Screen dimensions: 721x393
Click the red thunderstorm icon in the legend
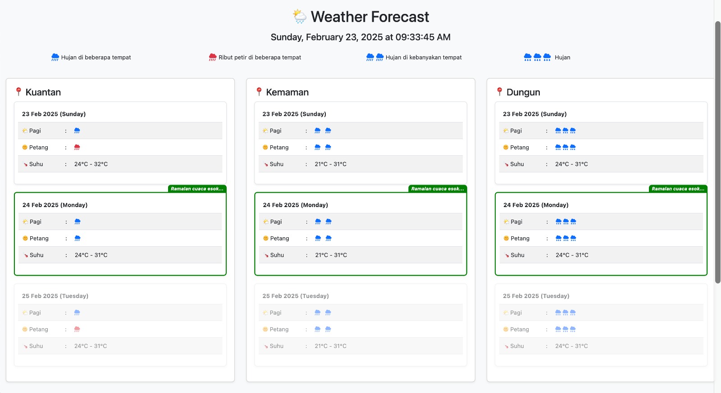(213, 57)
